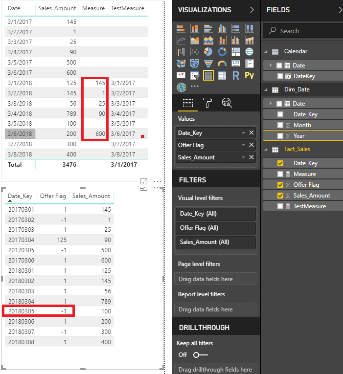Check the Measure field in Fact_Sales
The image size is (343, 374).
tap(280, 174)
